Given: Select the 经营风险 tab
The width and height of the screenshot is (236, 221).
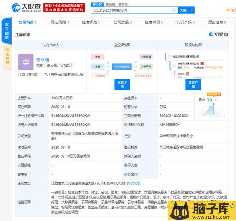Looking at the screenshot, I should tap(91, 22).
